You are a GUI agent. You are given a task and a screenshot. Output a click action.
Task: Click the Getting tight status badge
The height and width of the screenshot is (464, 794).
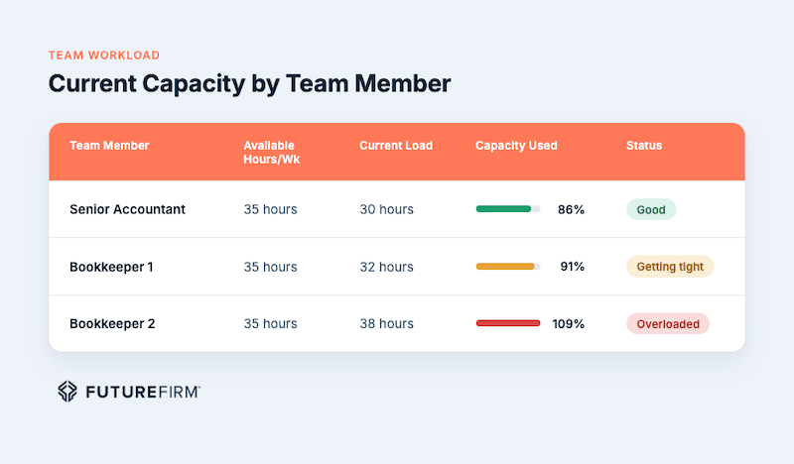670,267
